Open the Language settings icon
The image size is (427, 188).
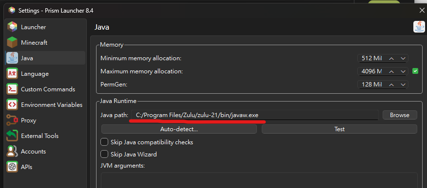tap(12, 74)
